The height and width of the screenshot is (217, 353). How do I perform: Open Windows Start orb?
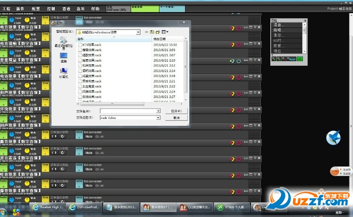(x=3, y=212)
